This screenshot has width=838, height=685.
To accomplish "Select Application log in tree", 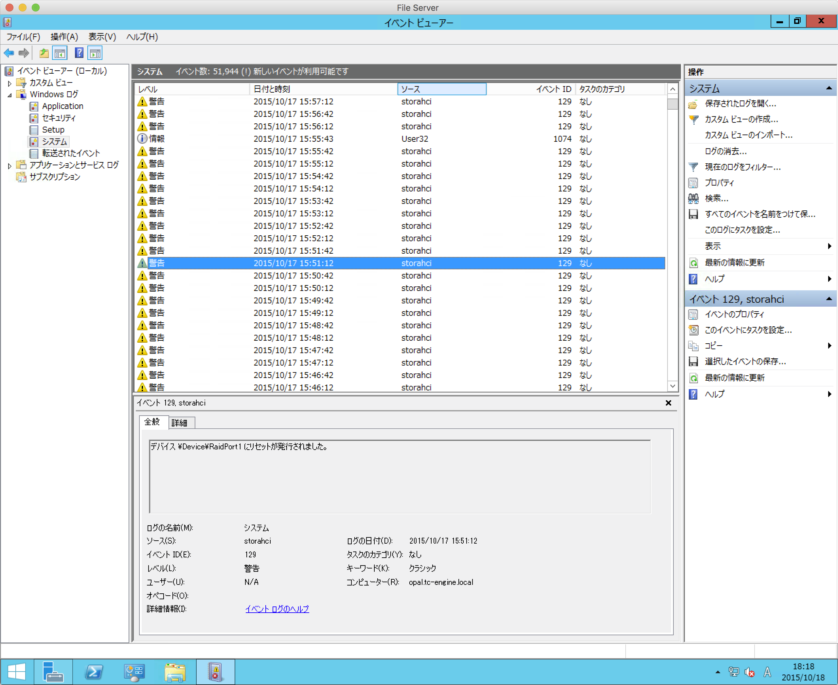I will [x=62, y=106].
